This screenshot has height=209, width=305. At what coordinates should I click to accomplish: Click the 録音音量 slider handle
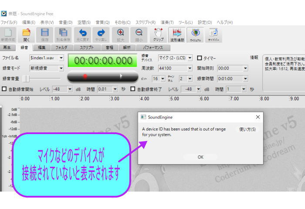tap(26, 78)
